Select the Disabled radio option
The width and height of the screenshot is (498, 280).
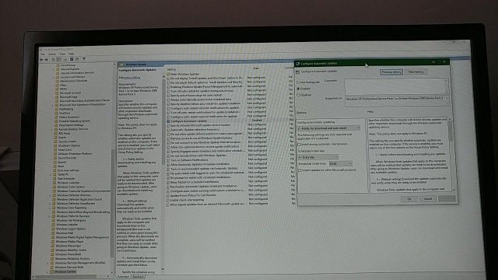coord(298,95)
